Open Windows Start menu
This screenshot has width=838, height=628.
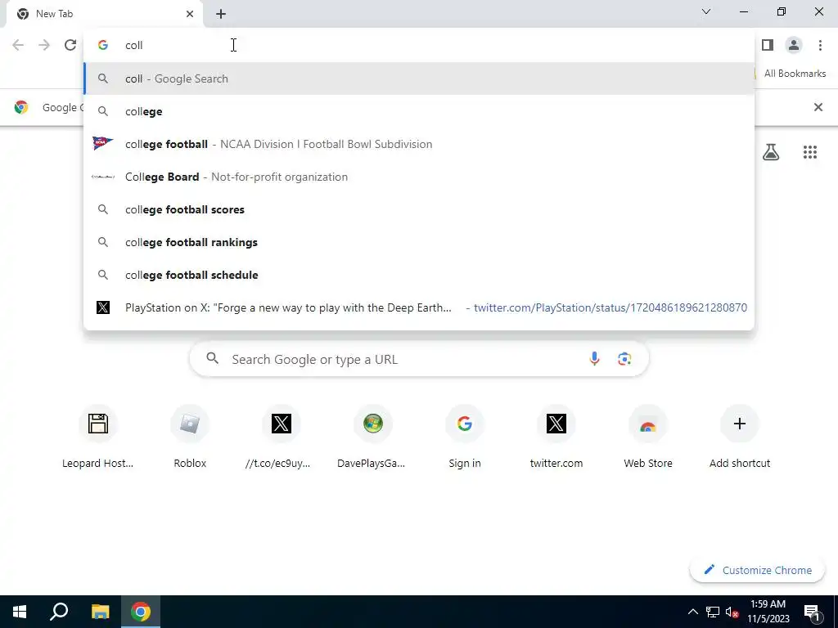pyautogui.click(x=20, y=612)
